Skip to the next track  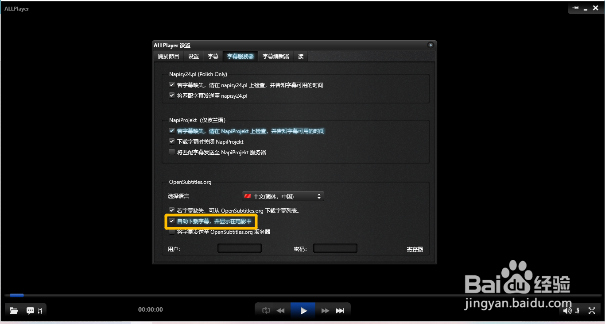(x=340, y=311)
